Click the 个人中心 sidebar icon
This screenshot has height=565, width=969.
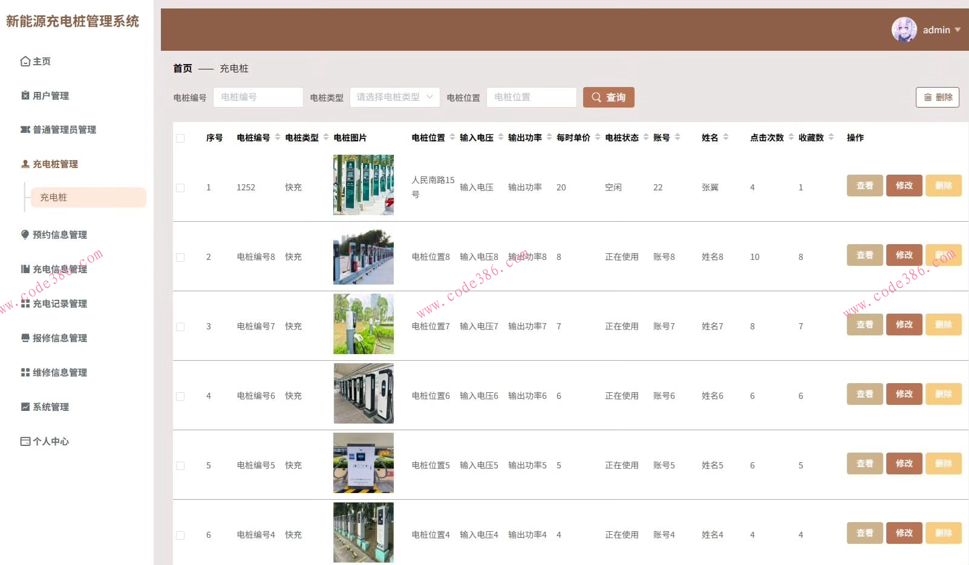point(25,441)
